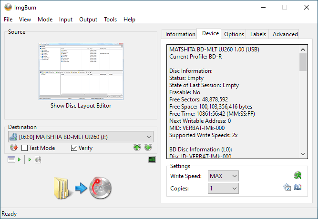Open the Mode menu

click(45, 20)
